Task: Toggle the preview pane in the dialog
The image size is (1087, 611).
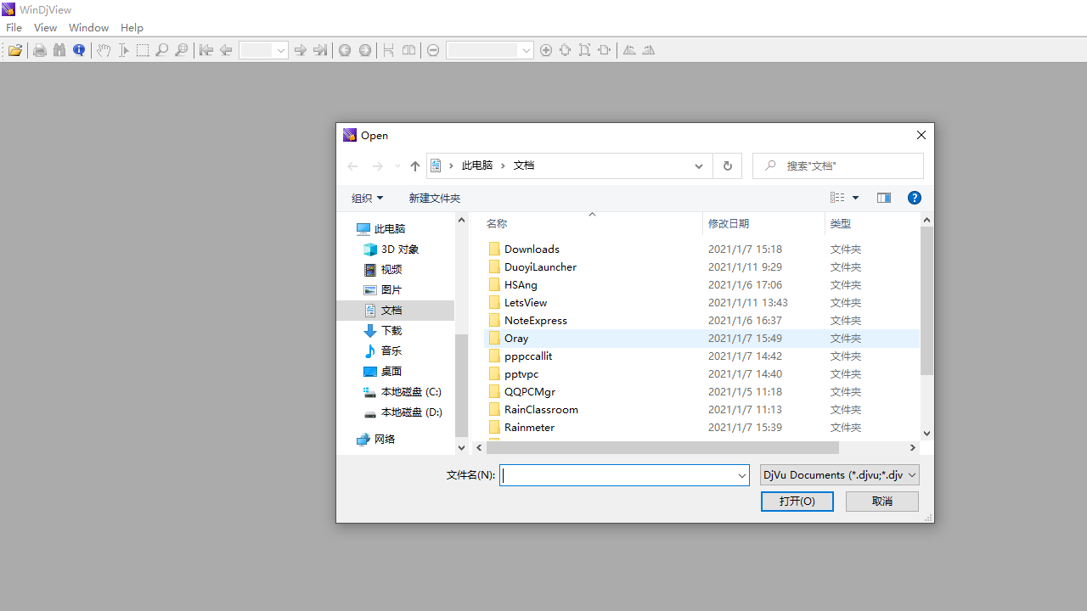Action: pos(884,198)
